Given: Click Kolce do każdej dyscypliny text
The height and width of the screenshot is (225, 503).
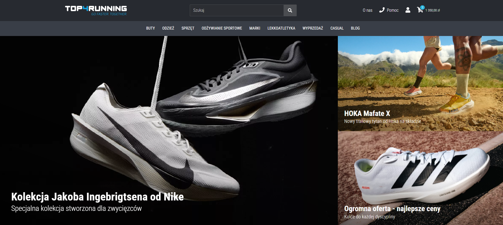Looking at the screenshot, I should coord(369,217).
